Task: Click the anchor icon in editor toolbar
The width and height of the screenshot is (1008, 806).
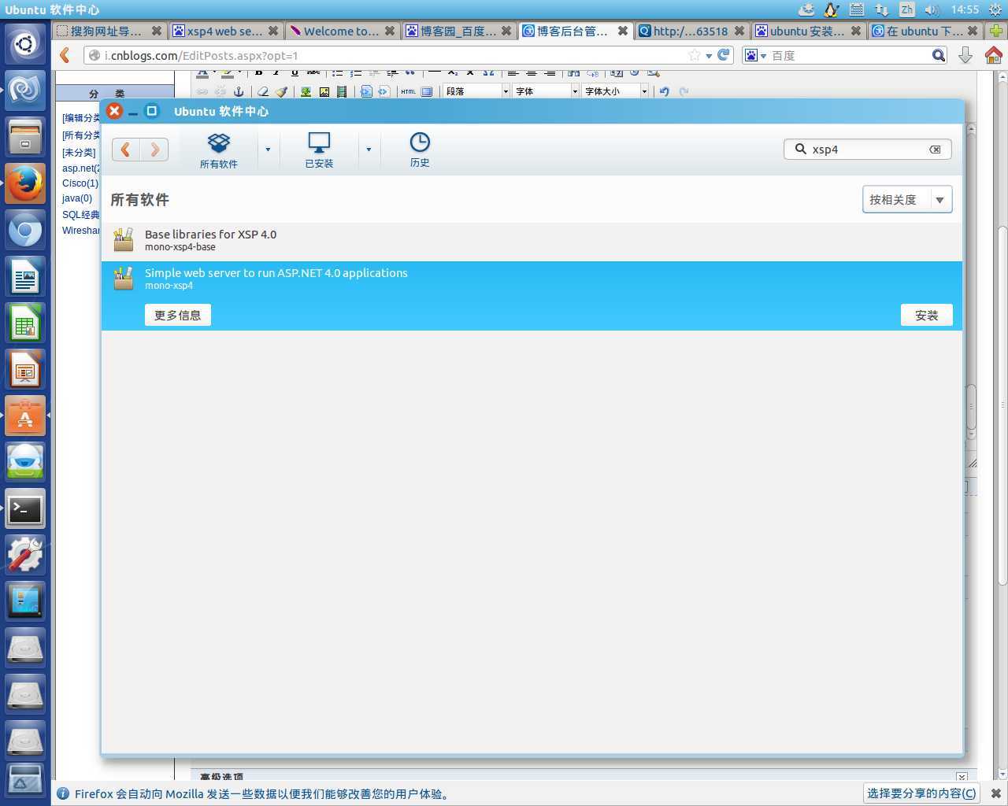Action: click(239, 91)
